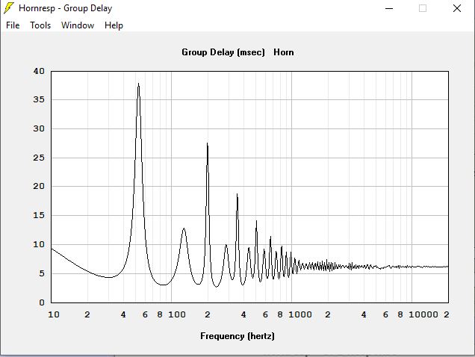Viewport: 475px width, 357px height.
Task: Click the tallest group delay peak near 38 msec
Action: 138,84
